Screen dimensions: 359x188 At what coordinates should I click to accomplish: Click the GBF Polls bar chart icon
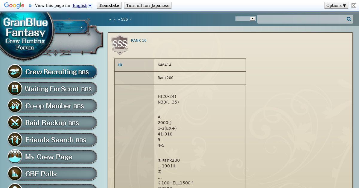coord(15,174)
